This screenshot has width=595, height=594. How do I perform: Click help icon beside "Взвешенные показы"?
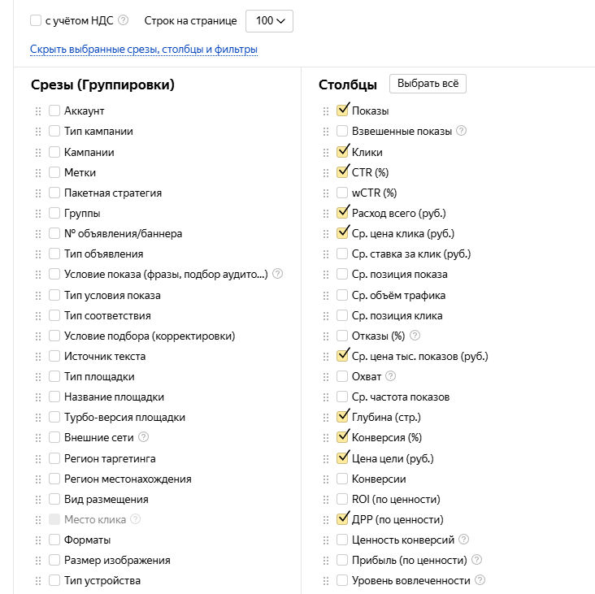tap(462, 131)
